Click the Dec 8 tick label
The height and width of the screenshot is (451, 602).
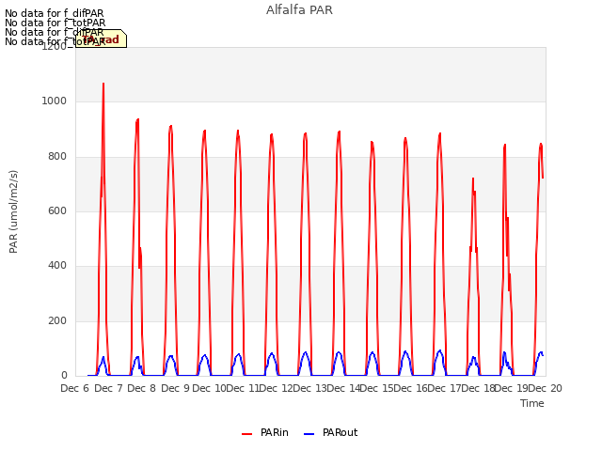142,388
